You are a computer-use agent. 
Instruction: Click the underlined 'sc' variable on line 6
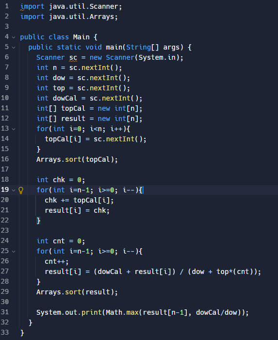(73, 58)
